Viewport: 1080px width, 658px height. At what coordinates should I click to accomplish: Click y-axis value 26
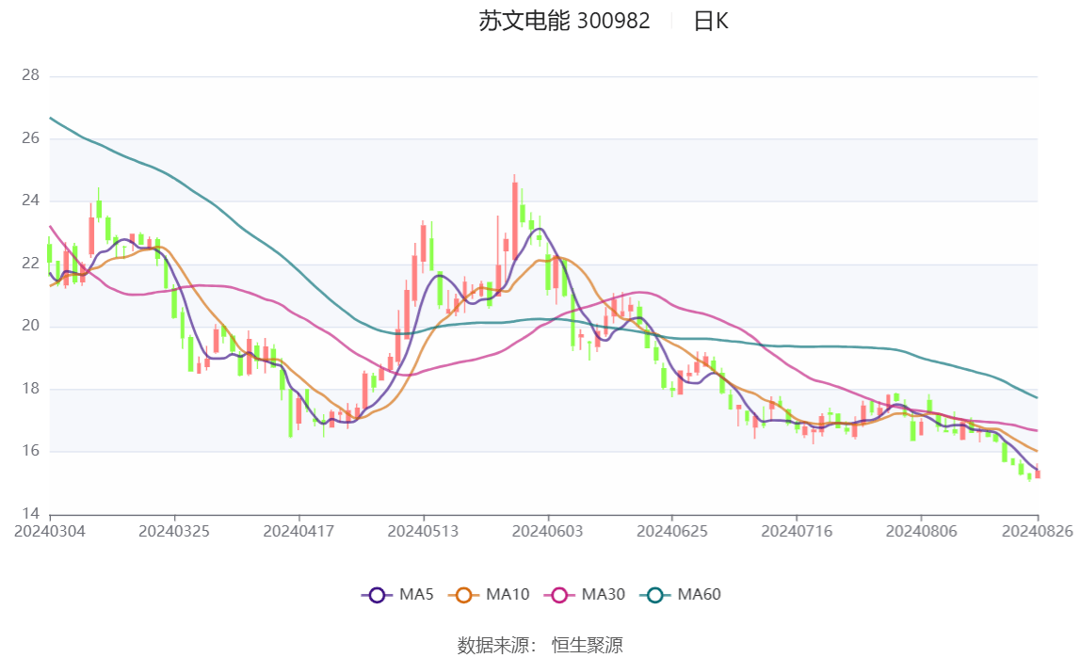point(30,138)
